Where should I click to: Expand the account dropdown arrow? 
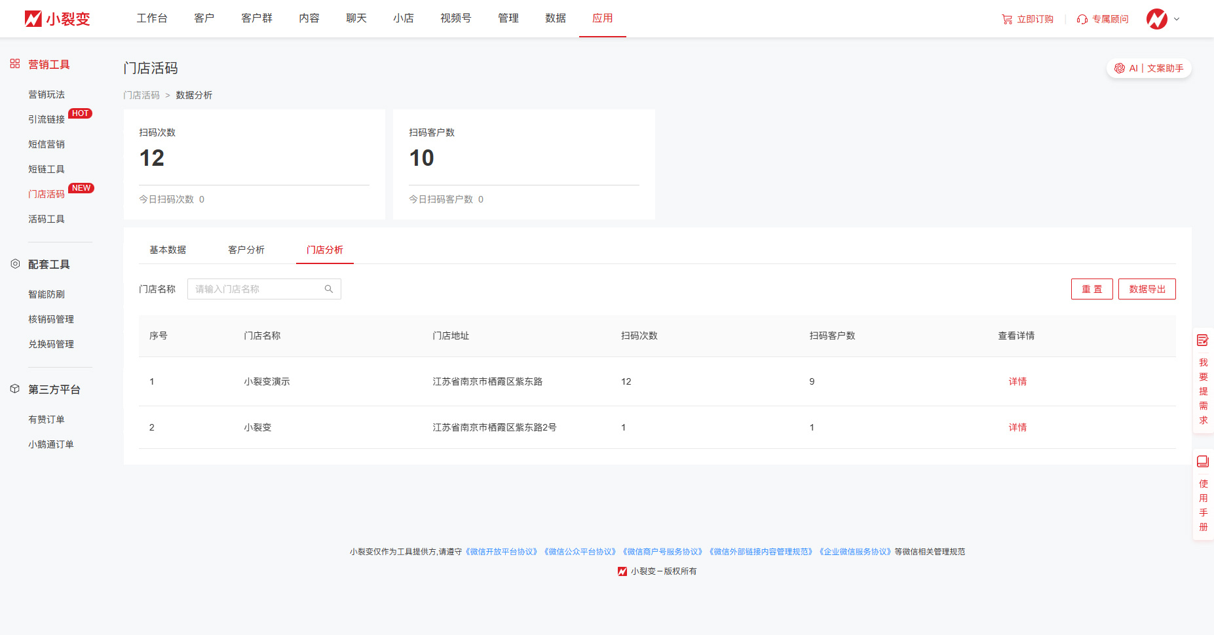pos(1177,19)
